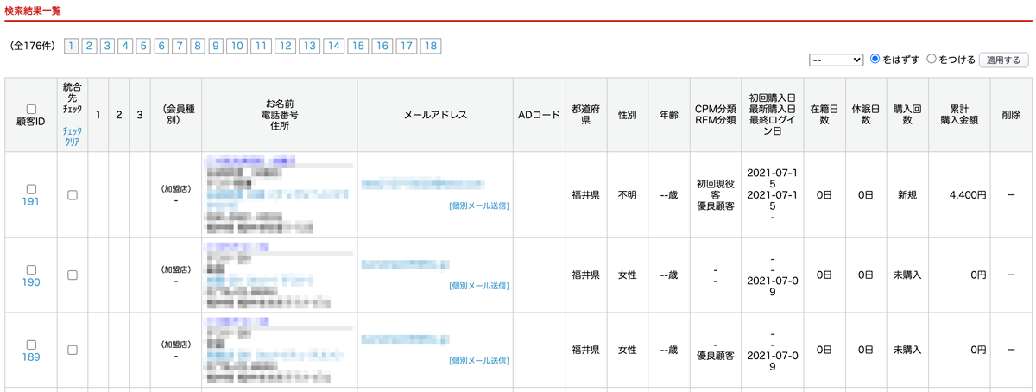This screenshot has width=1036, height=392.
Task: Click the '不明' gender cell in row 191
Action: click(628, 195)
